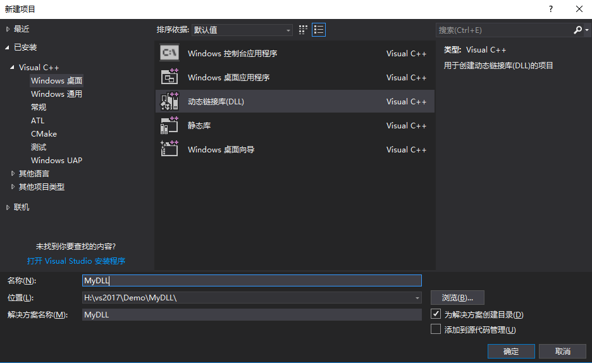Select the Windows desktop application icon
Screen dimensions: 592x363
[169, 77]
